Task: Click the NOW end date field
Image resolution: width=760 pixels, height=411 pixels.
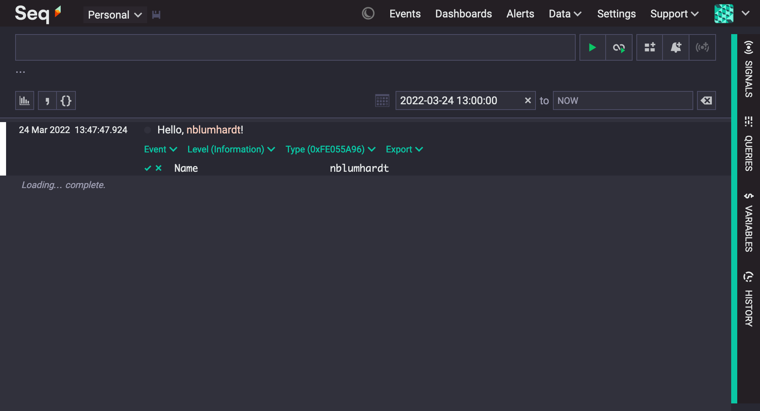Action: 623,100
